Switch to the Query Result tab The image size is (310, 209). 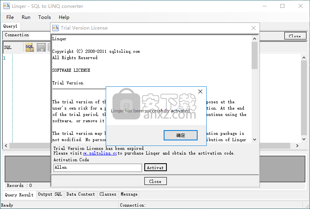coord(19,195)
